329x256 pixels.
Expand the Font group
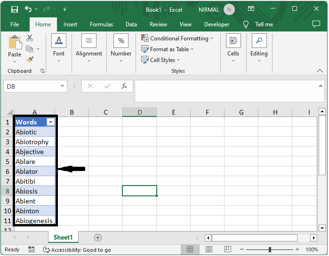pos(59,48)
